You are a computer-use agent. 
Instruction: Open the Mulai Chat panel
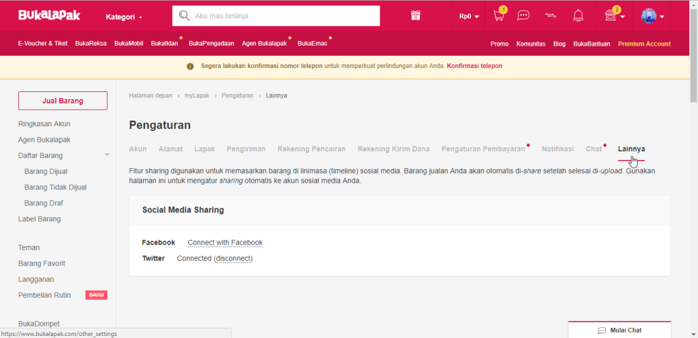(620, 330)
